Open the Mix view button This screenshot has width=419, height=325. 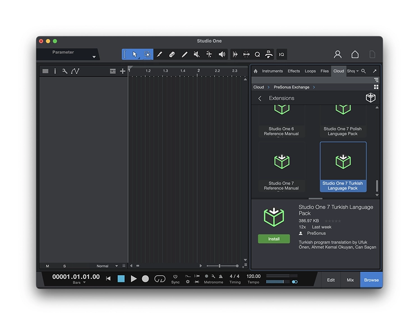coord(350,280)
